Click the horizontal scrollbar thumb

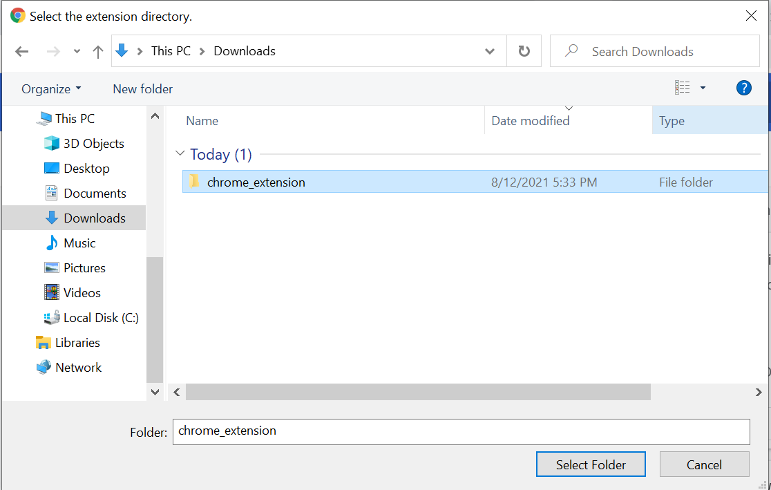point(418,392)
